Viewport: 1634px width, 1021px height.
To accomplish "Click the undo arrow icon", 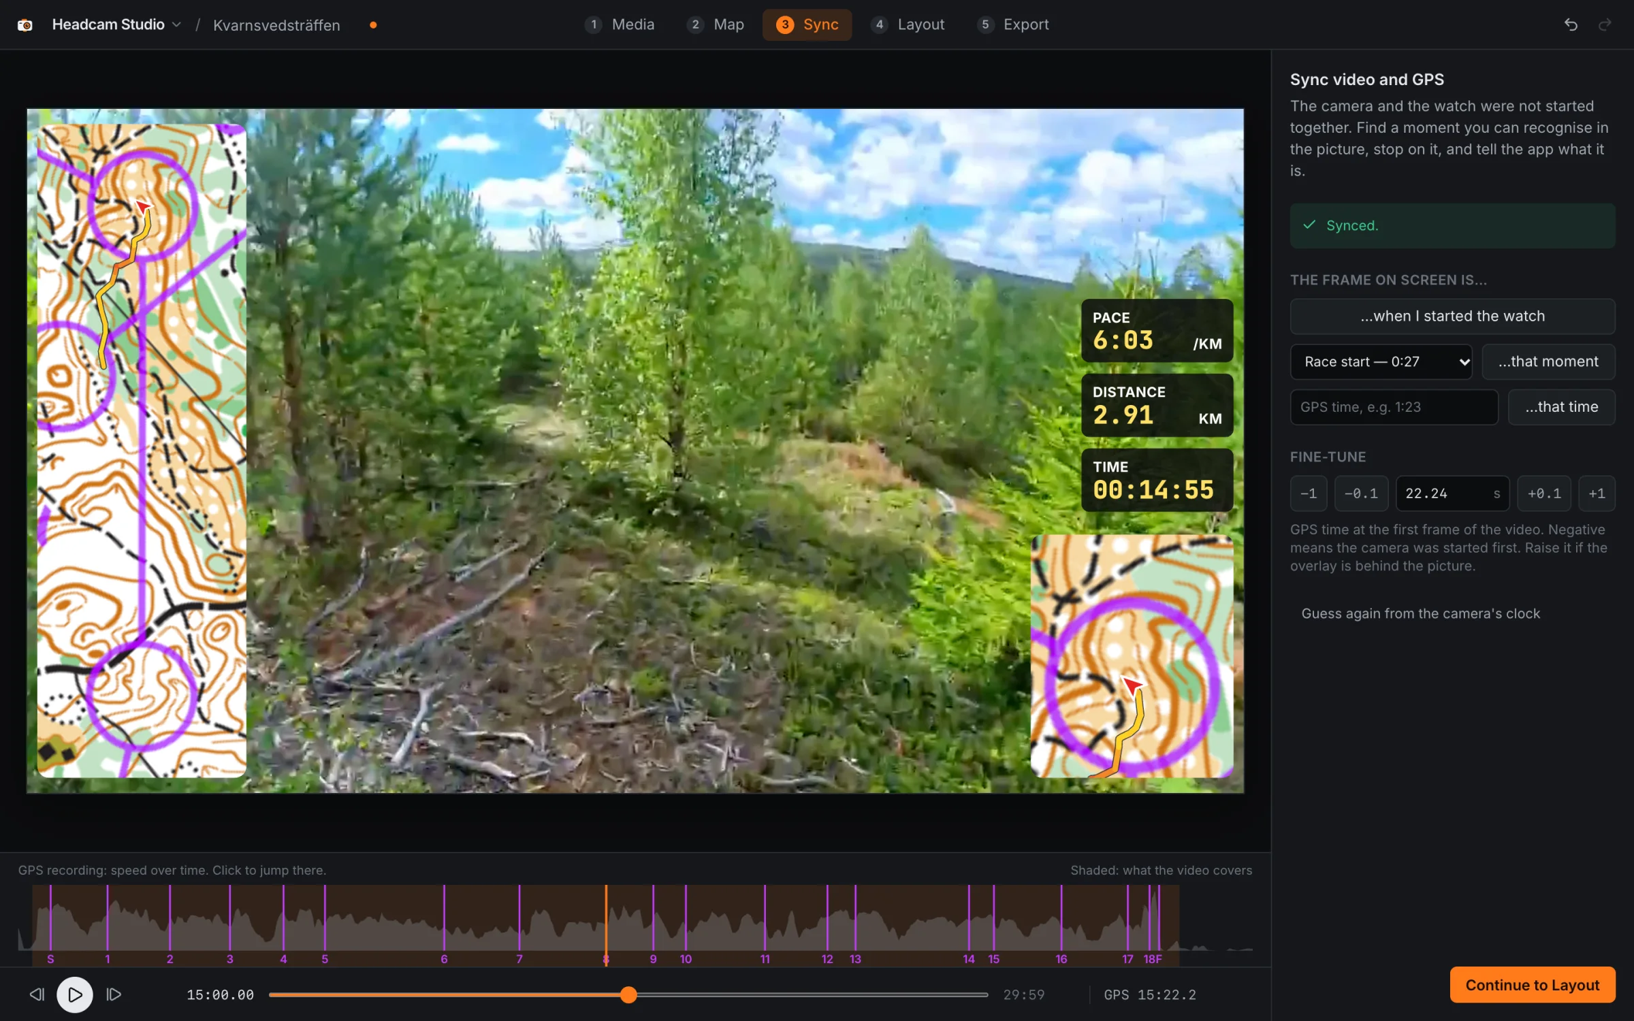I will pyautogui.click(x=1571, y=25).
